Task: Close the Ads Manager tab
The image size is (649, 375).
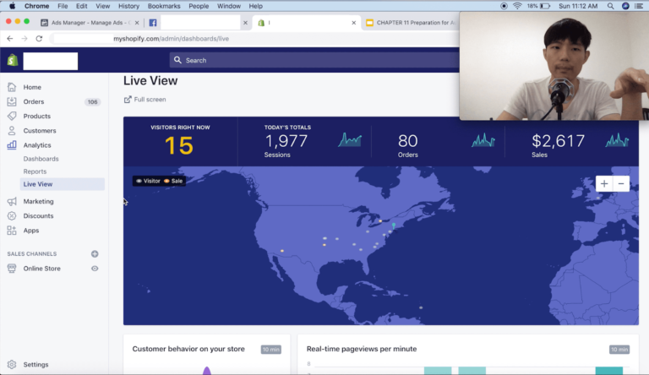Action: tap(137, 23)
